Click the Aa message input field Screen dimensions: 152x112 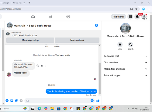(x=57, y=101)
